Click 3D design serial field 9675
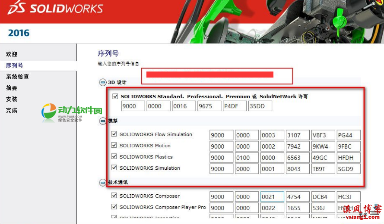 pyautogui.click(x=209, y=106)
